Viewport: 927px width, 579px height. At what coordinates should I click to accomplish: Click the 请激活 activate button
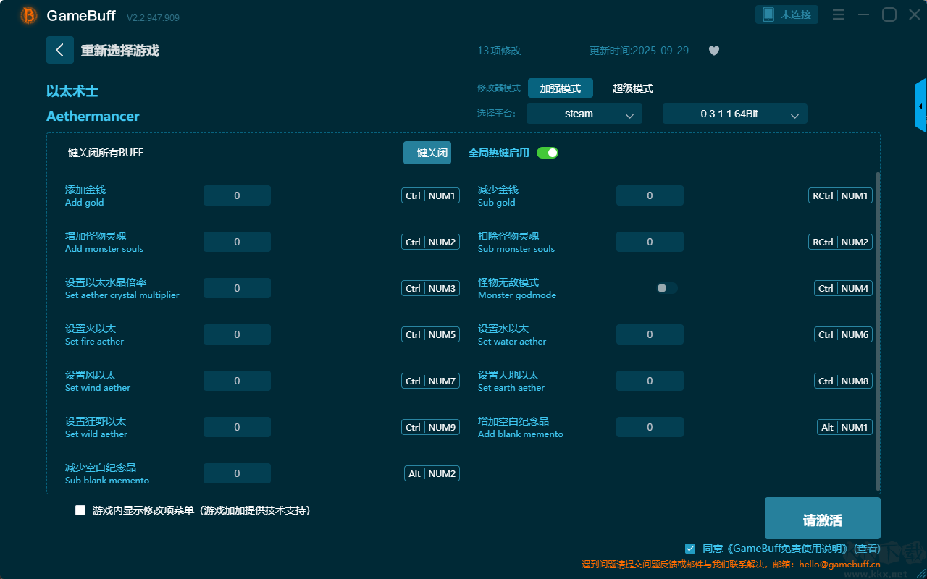tap(822, 517)
